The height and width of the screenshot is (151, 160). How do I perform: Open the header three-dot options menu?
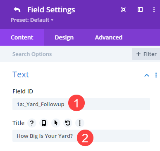[x=154, y=9]
